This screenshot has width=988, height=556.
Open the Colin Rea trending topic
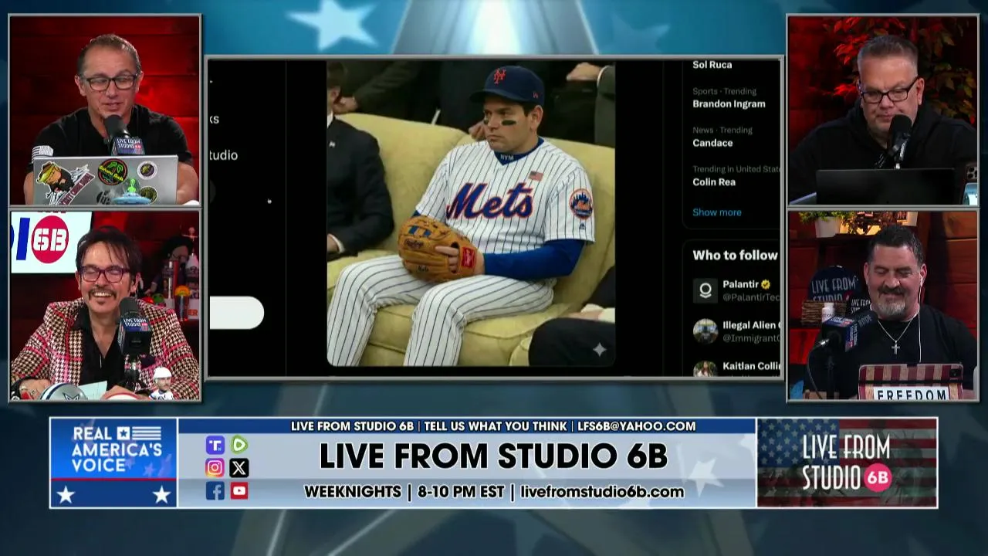tap(714, 182)
